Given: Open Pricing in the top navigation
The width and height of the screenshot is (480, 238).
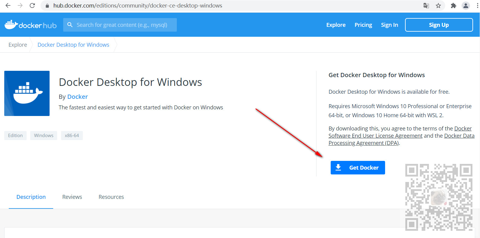Looking at the screenshot, I should (x=363, y=25).
